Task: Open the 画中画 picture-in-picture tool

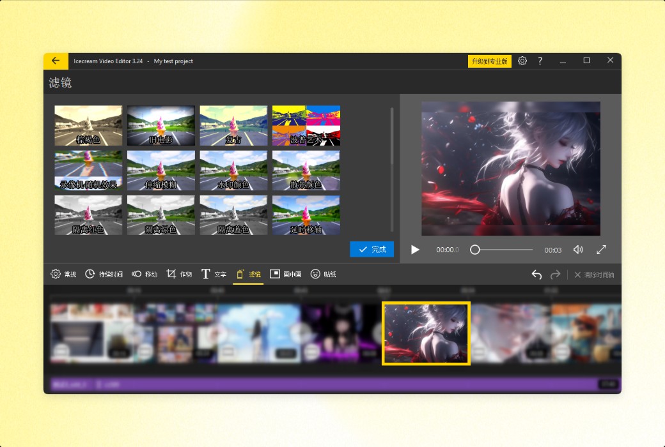Action: coord(283,274)
